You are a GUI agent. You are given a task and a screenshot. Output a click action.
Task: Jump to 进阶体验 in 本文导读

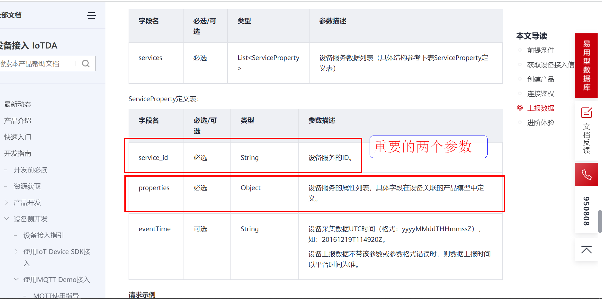pyautogui.click(x=541, y=122)
